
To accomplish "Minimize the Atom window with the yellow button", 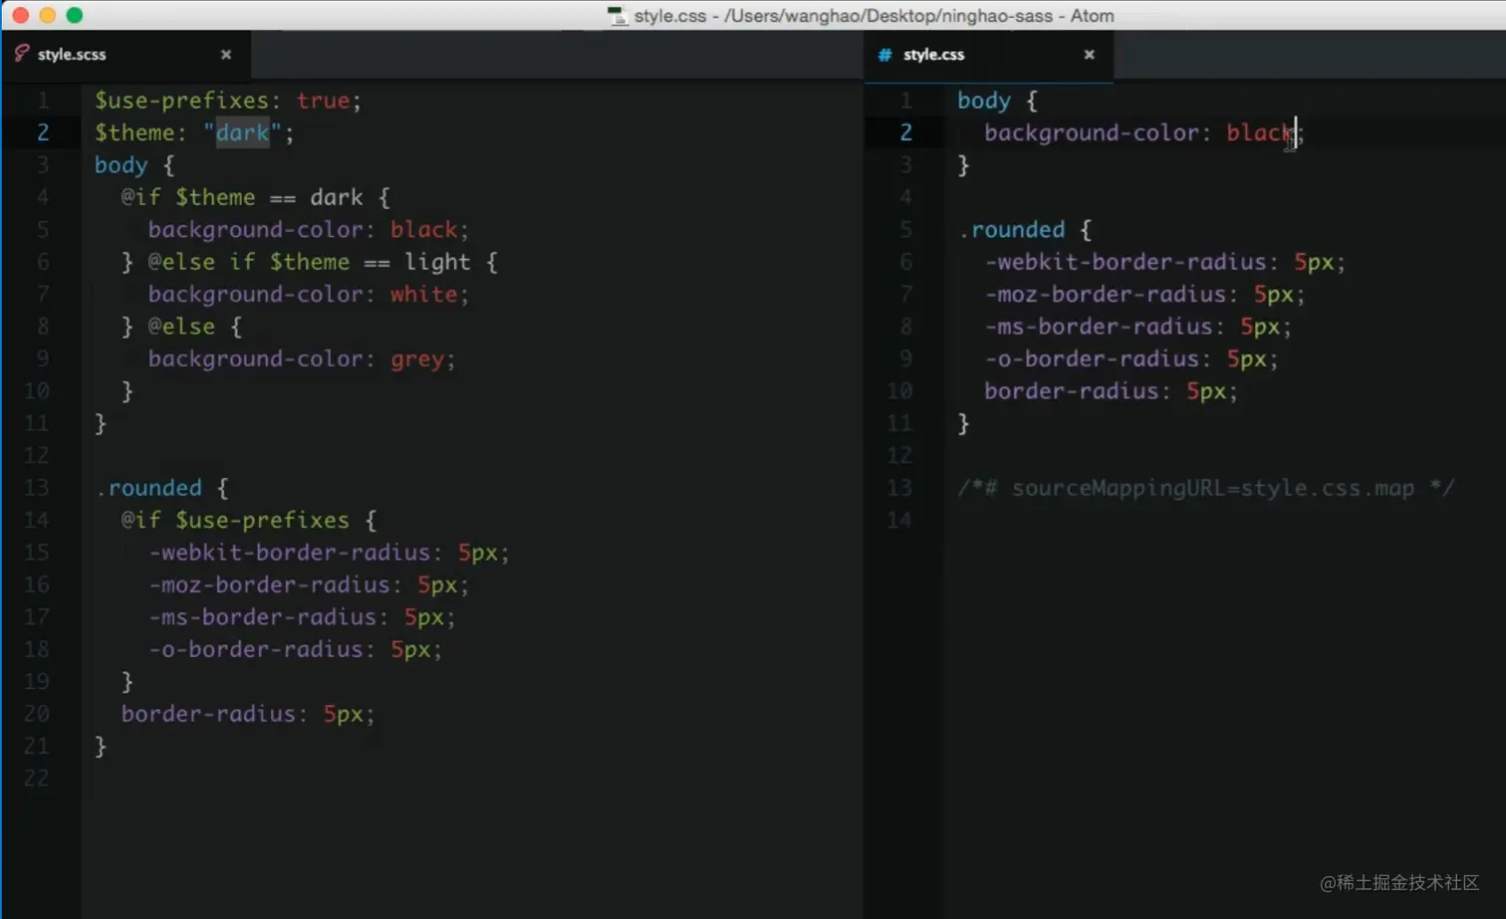I will (x=47, y=15).
